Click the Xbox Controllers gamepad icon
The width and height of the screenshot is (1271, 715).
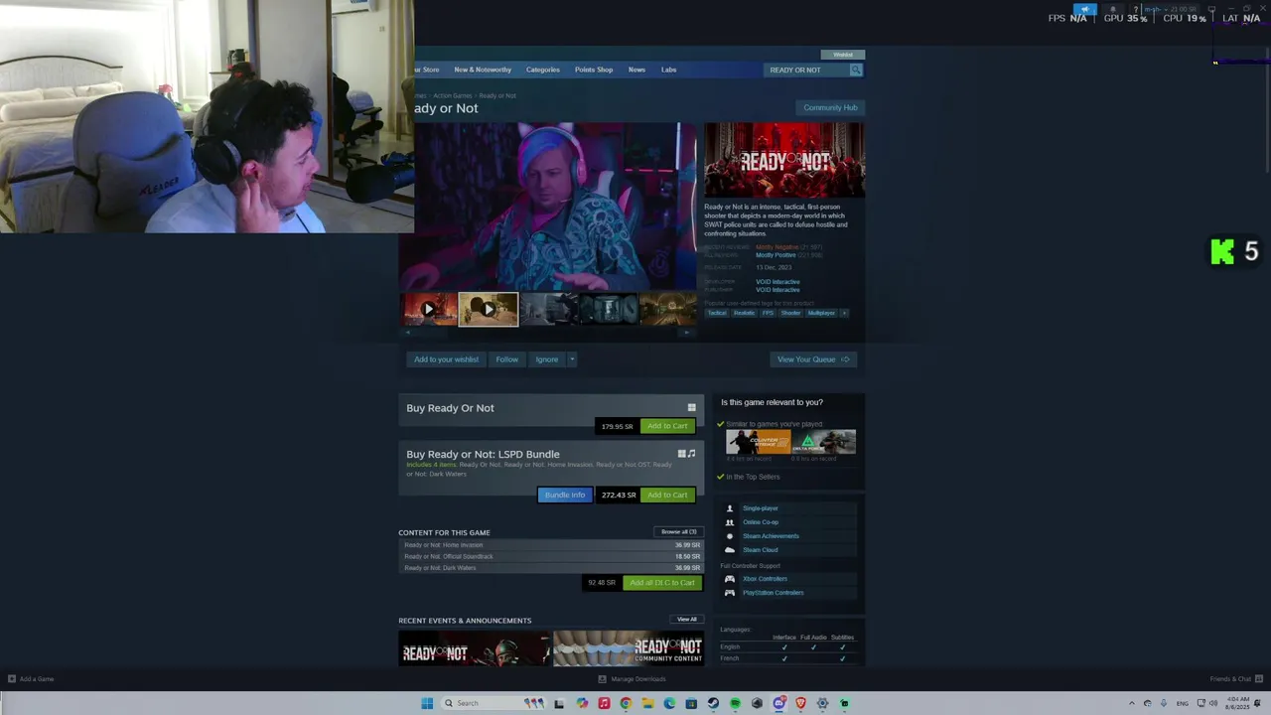coord(730,579)
